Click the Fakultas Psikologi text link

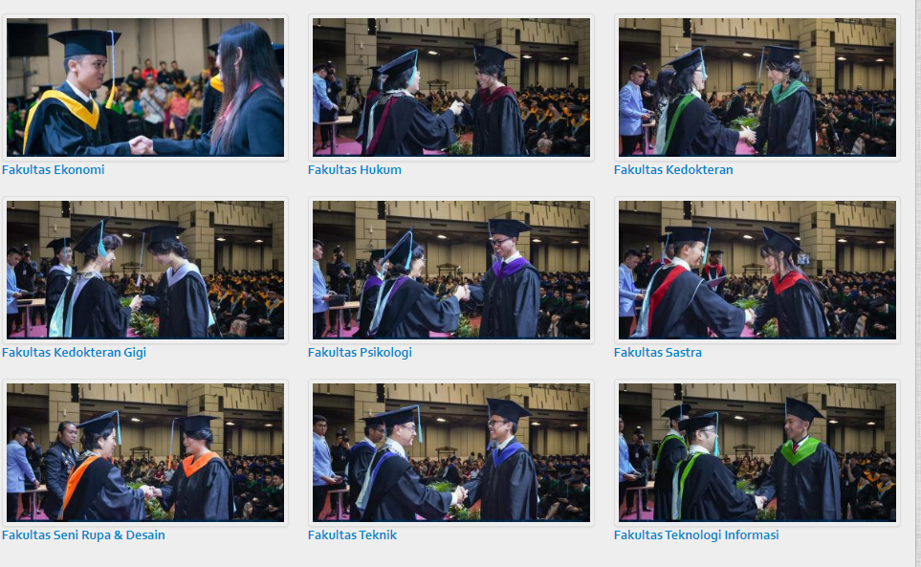coord(360,353)
